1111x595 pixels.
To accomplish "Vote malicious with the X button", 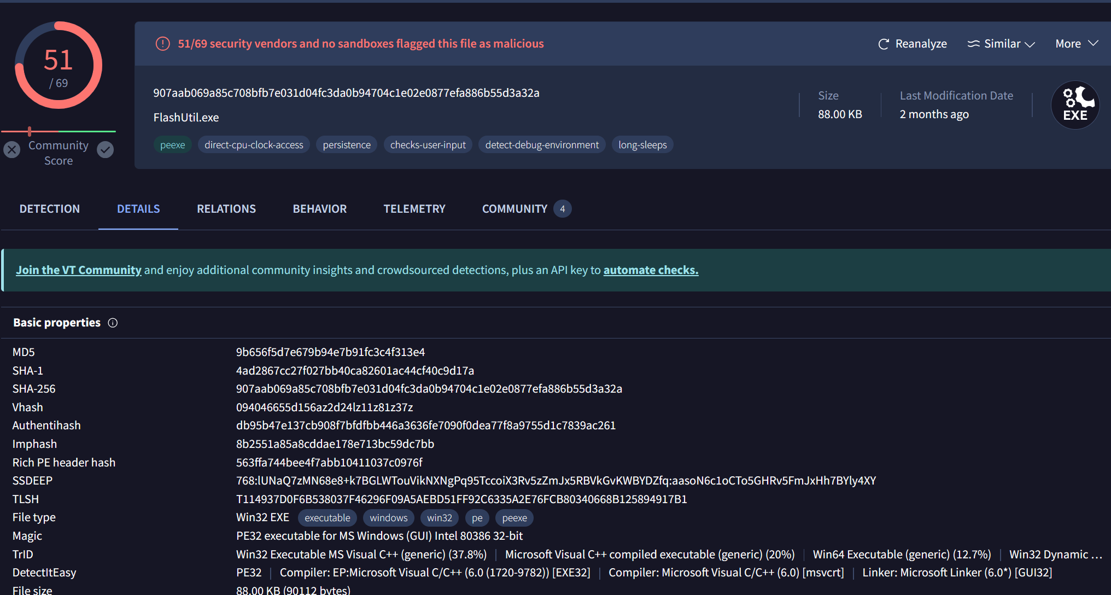I will coord(12,149).
